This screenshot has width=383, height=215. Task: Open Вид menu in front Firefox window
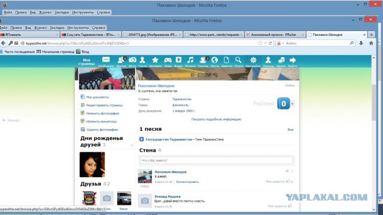tap(28, 27)
